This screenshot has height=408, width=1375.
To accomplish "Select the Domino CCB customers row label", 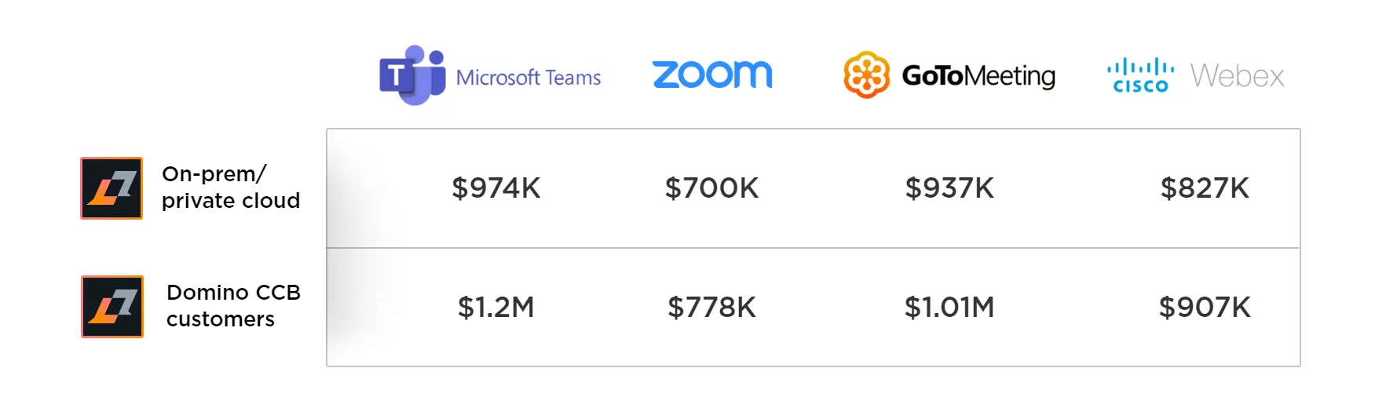I will [233, 306].
